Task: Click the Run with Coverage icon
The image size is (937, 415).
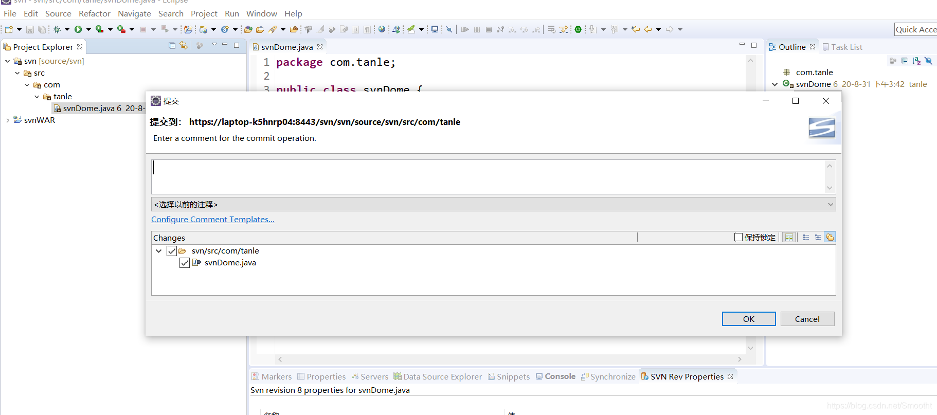Action: pos(100,29)
